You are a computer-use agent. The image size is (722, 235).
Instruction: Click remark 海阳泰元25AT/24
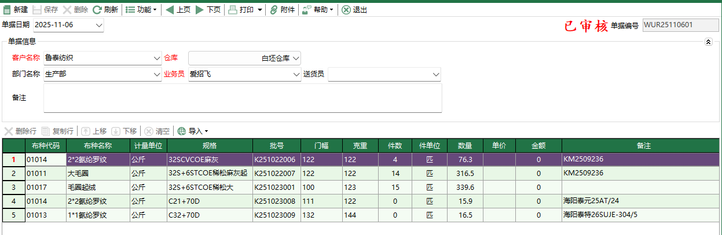pos(640,201)
